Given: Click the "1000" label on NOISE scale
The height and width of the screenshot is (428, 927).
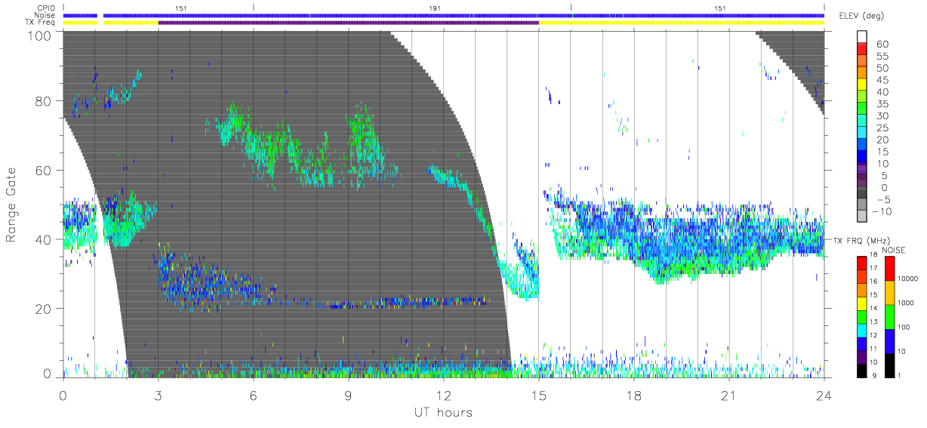Looking at the screenshot, I should 907,303.
